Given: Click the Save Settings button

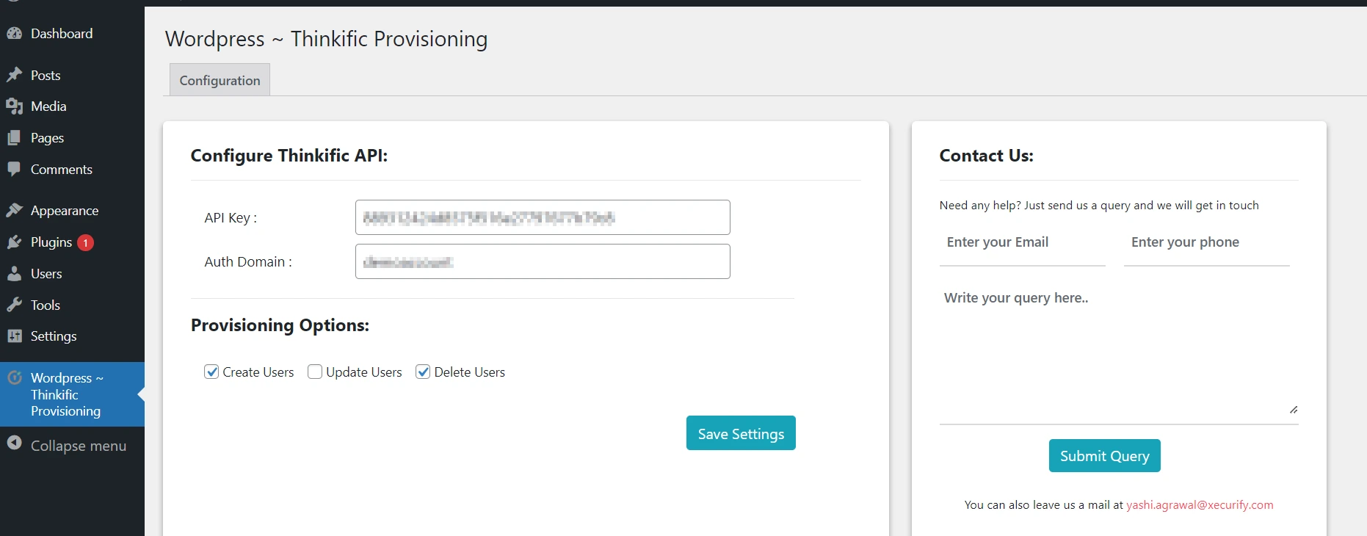Looking at the screenshot, I should tap(741, 433).
